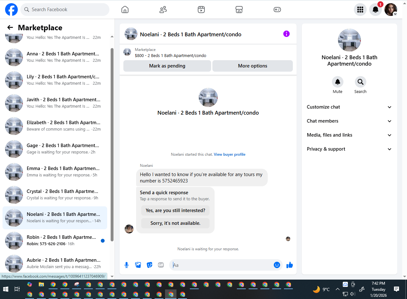Open the Facebook Home icon
The height and width of the screenshot is (299, 407).
(x=125, y=10)
